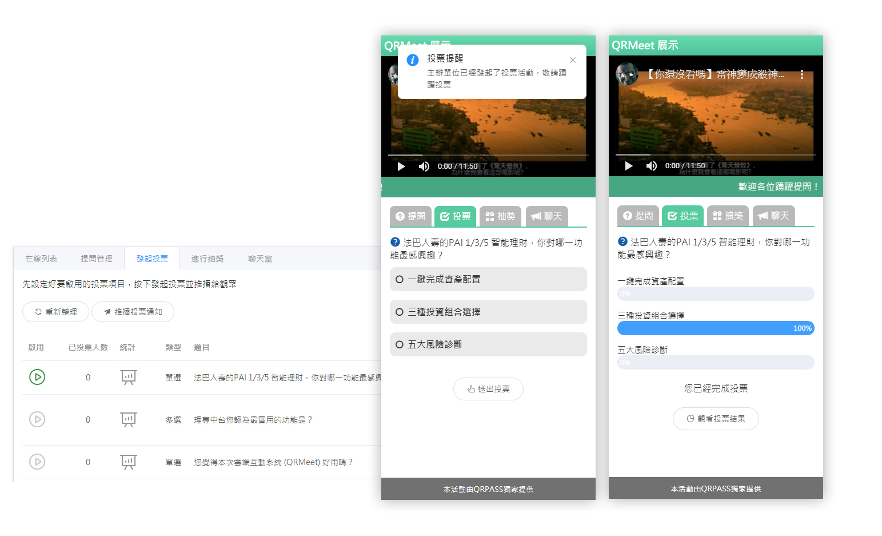Open statistics chart for the 法巴人壽 poll
This screenshot has height=536, width=882.
(129, 378)
